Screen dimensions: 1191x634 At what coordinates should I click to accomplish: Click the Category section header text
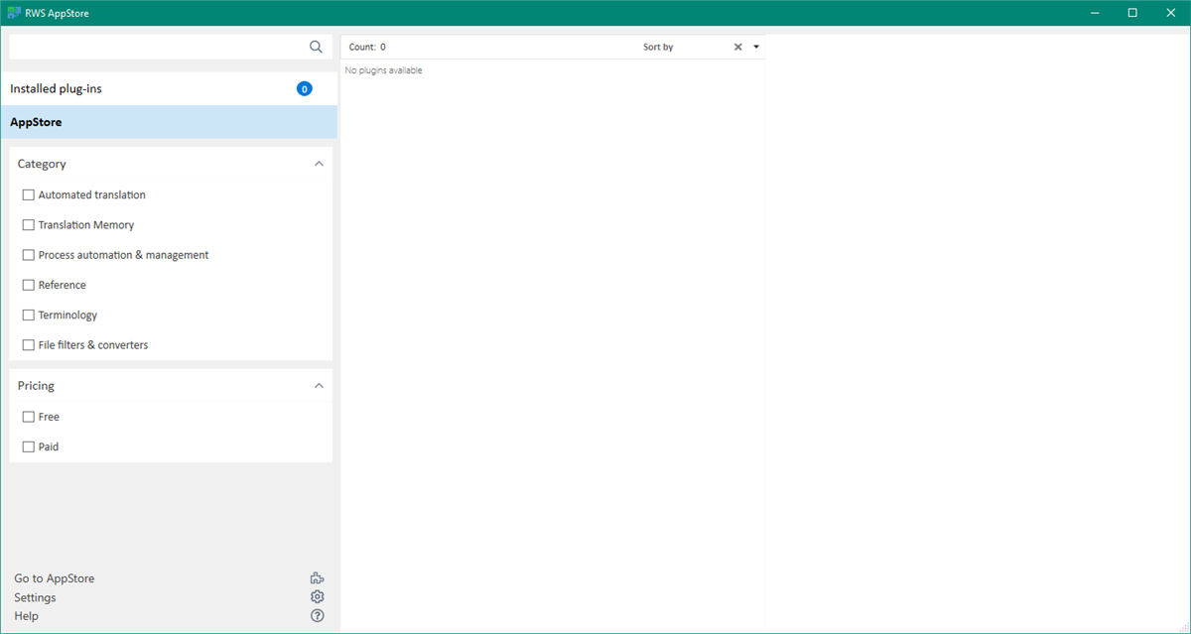point(42,164)
